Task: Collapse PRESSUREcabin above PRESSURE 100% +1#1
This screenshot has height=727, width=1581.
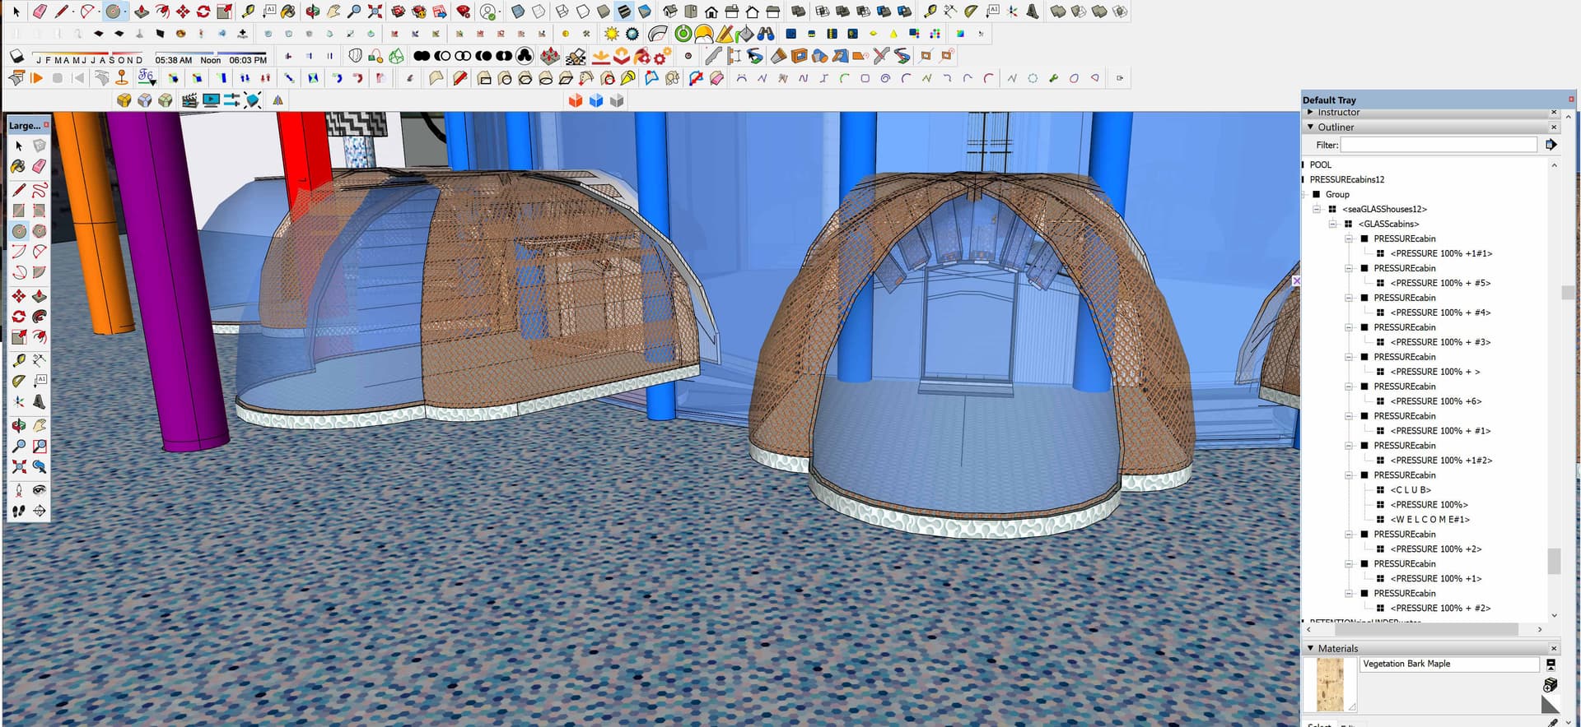Action: pyautogui.click(x=1349, y=238)
